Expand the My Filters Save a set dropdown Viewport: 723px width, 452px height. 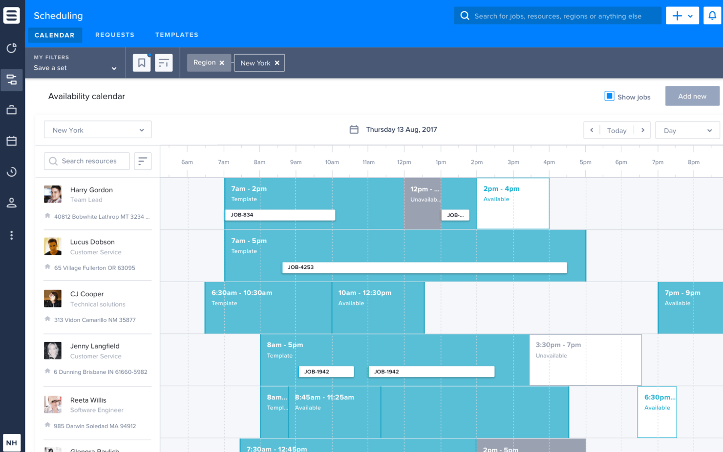(x=75, y=63)
